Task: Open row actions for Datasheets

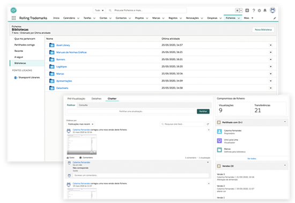Action: point(270,88)
